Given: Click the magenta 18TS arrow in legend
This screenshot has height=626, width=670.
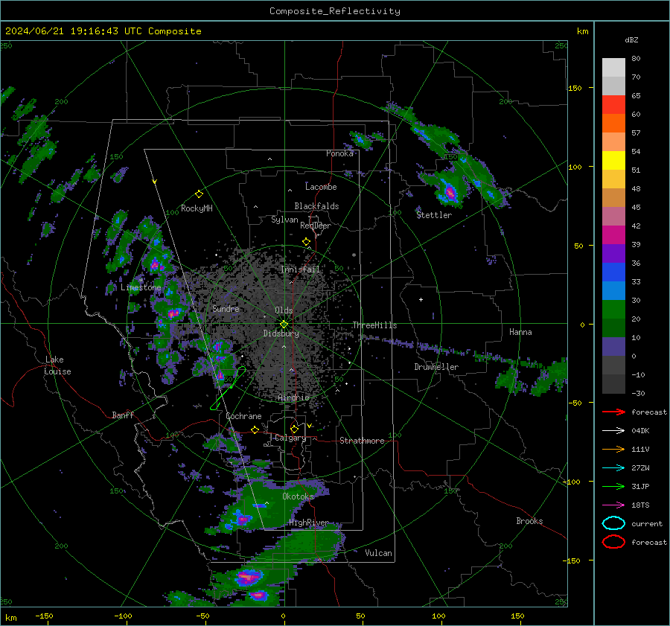Looking at the screenshot, I should coord(613,505).
